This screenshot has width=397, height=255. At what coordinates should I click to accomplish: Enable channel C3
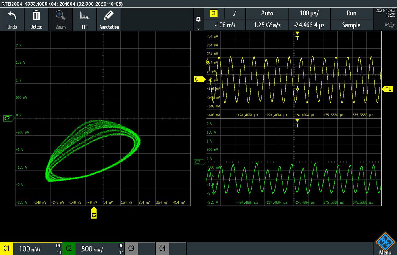pos(131,248)
